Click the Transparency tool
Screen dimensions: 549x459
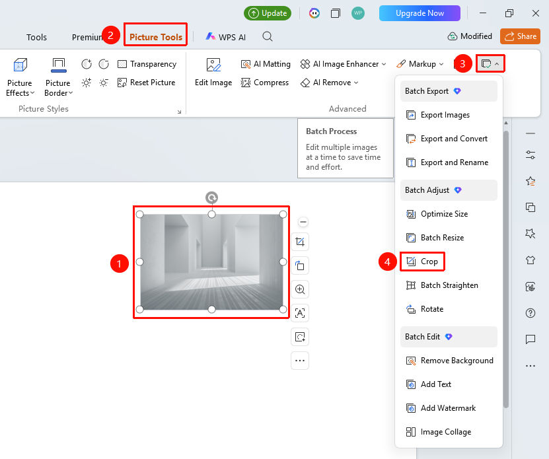(147, 64)
